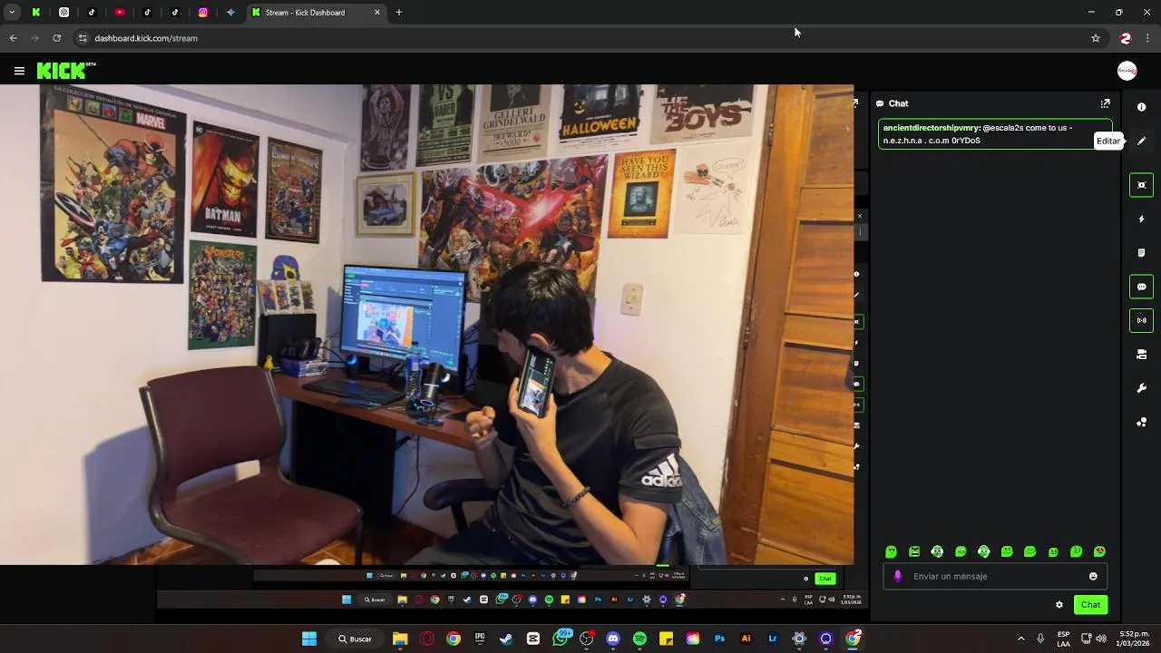Open volume control in system tray
The width and height of the screenshot is (1161, 653).
tap(1100, 638)
